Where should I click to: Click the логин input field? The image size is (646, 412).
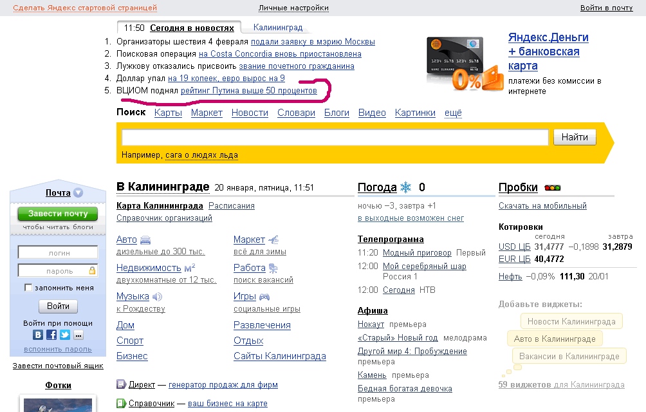[58, 252]
